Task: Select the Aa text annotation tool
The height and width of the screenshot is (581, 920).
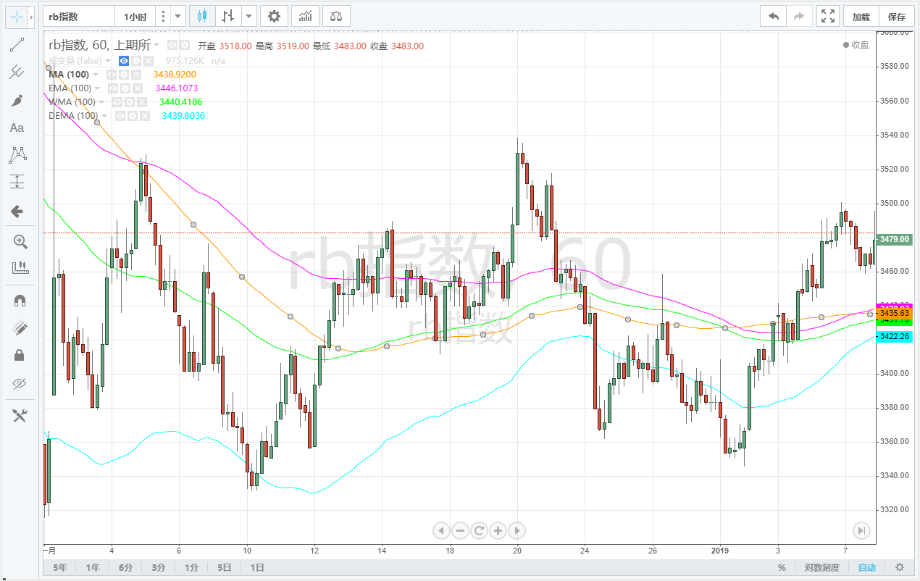Action: coord(17,128)
